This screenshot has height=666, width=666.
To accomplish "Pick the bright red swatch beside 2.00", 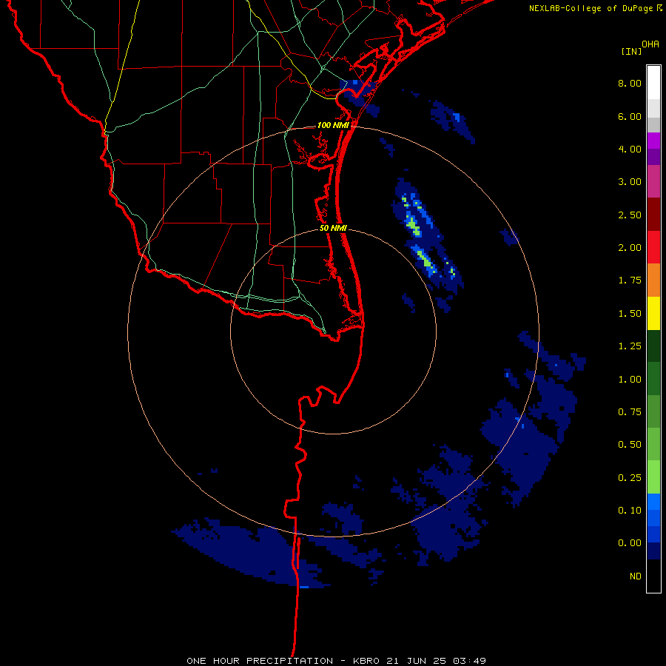I will pos(653,247).
